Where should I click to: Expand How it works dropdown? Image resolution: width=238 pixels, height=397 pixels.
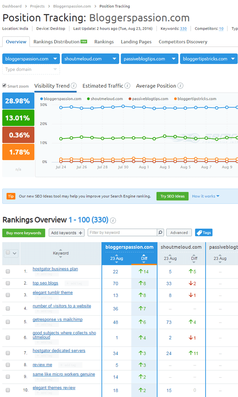(206, 196)
